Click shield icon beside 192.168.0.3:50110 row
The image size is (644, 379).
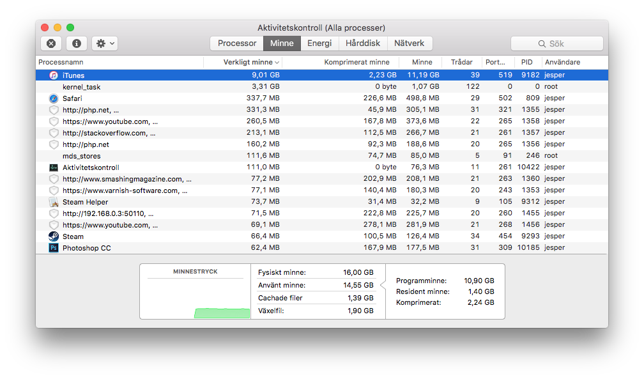click(x=54, y=213)
